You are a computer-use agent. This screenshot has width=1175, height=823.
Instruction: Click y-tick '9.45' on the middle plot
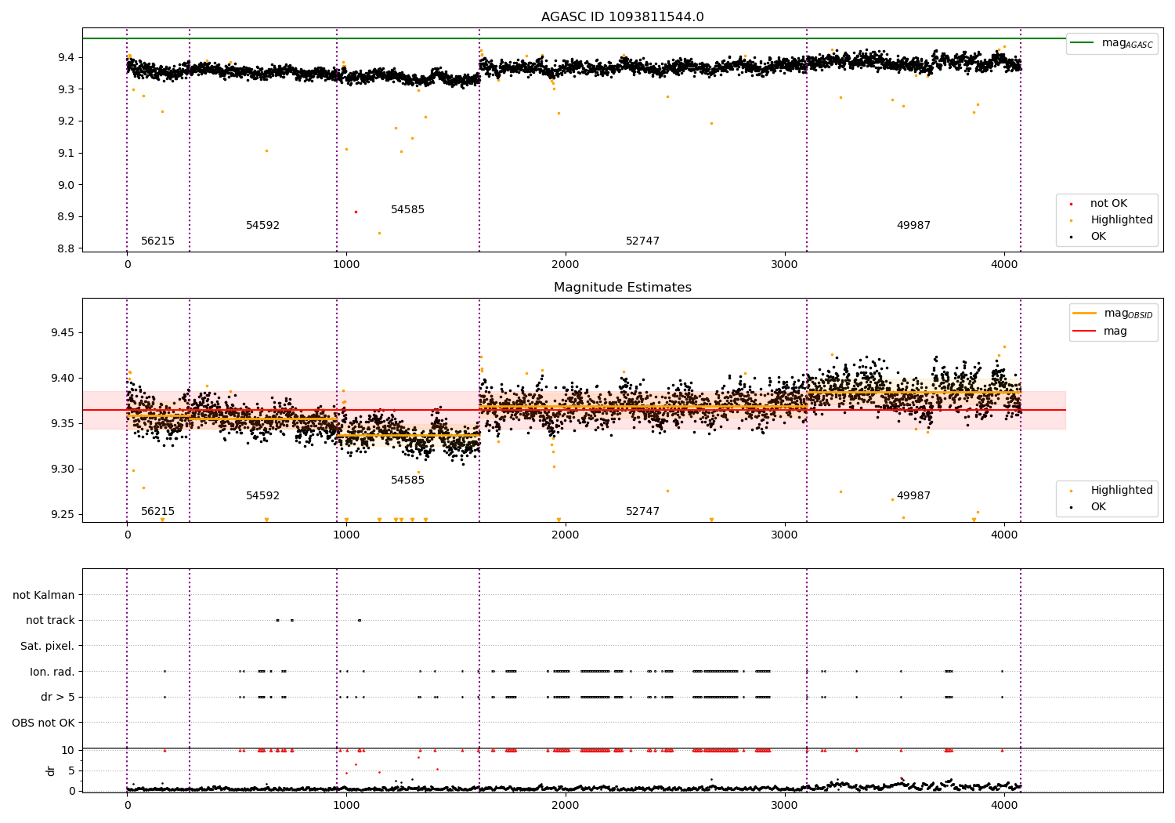click(x=63, y=333)
